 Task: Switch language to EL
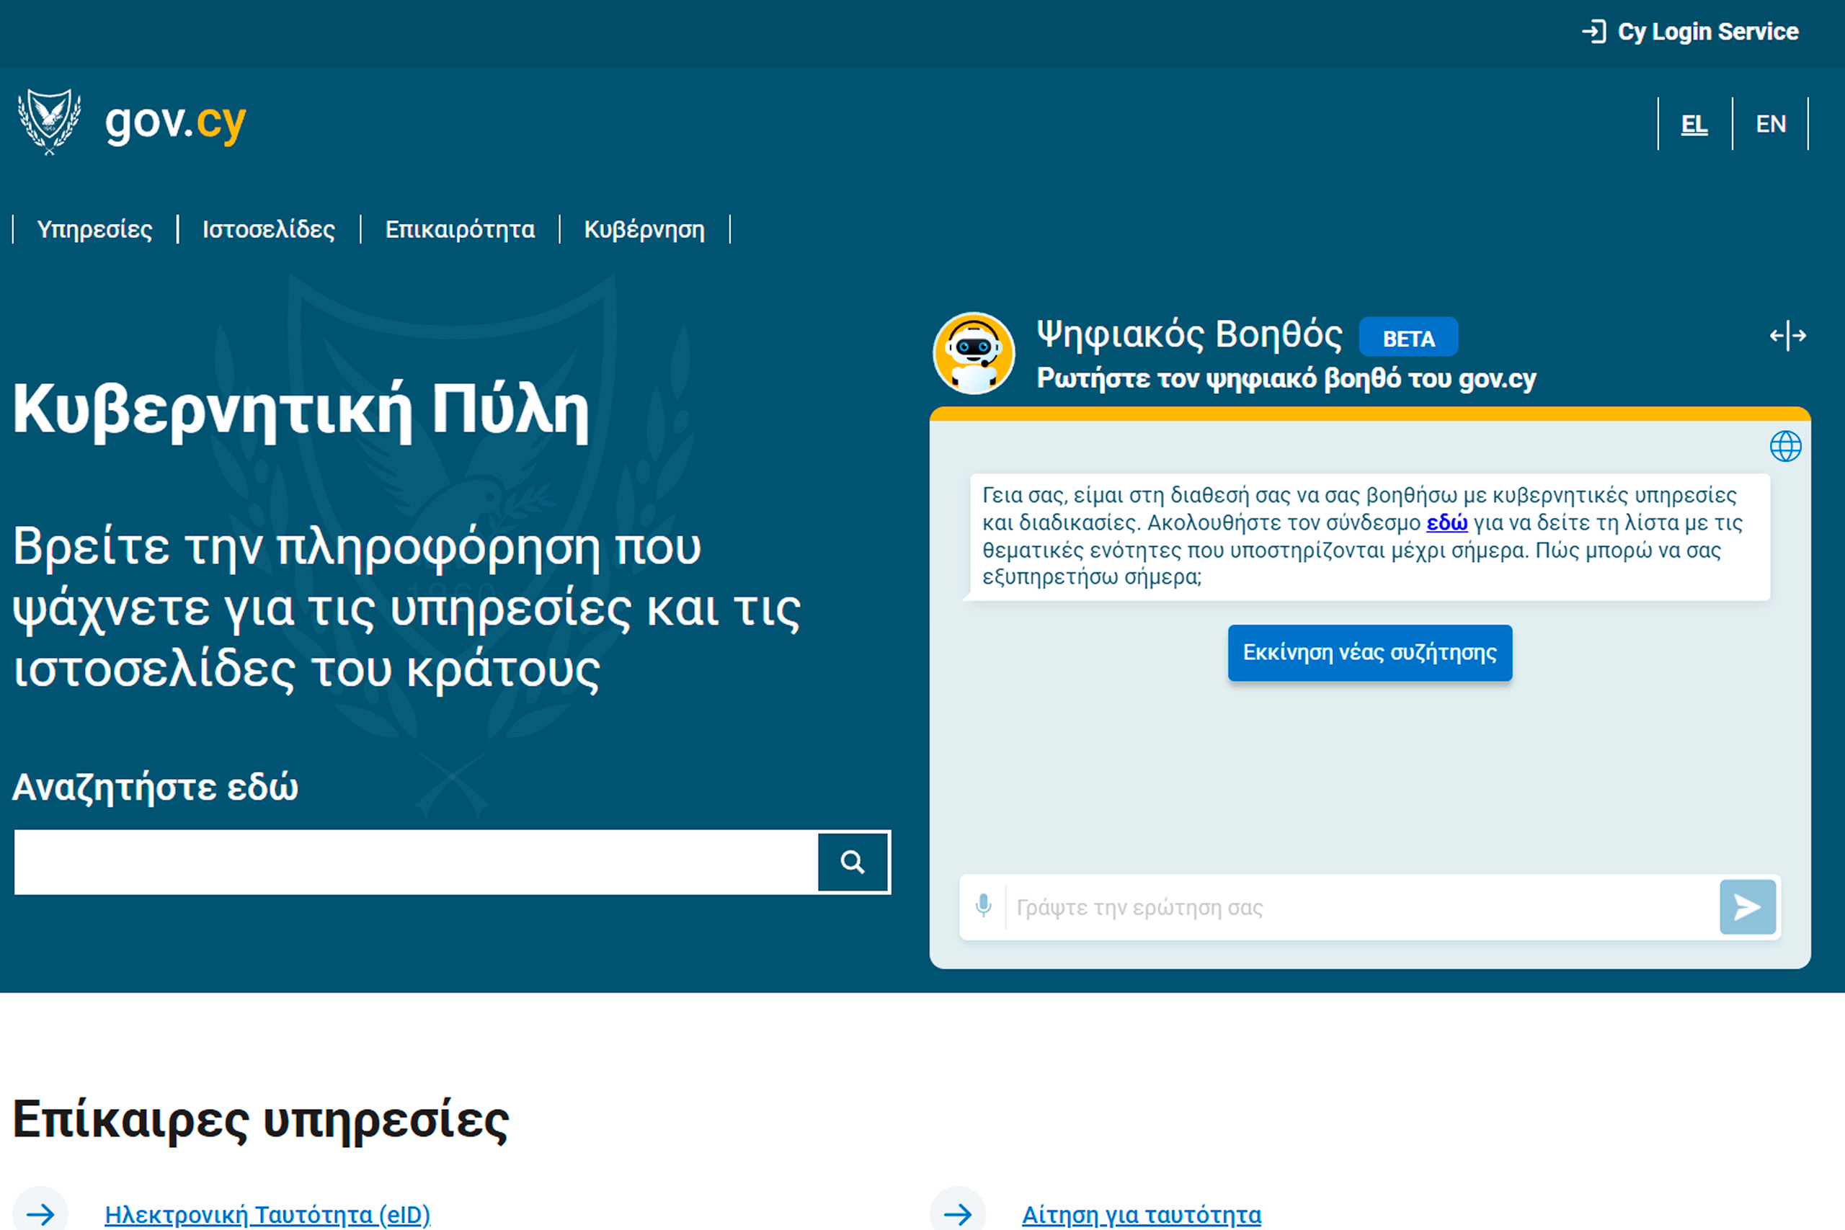point(1694,124)
